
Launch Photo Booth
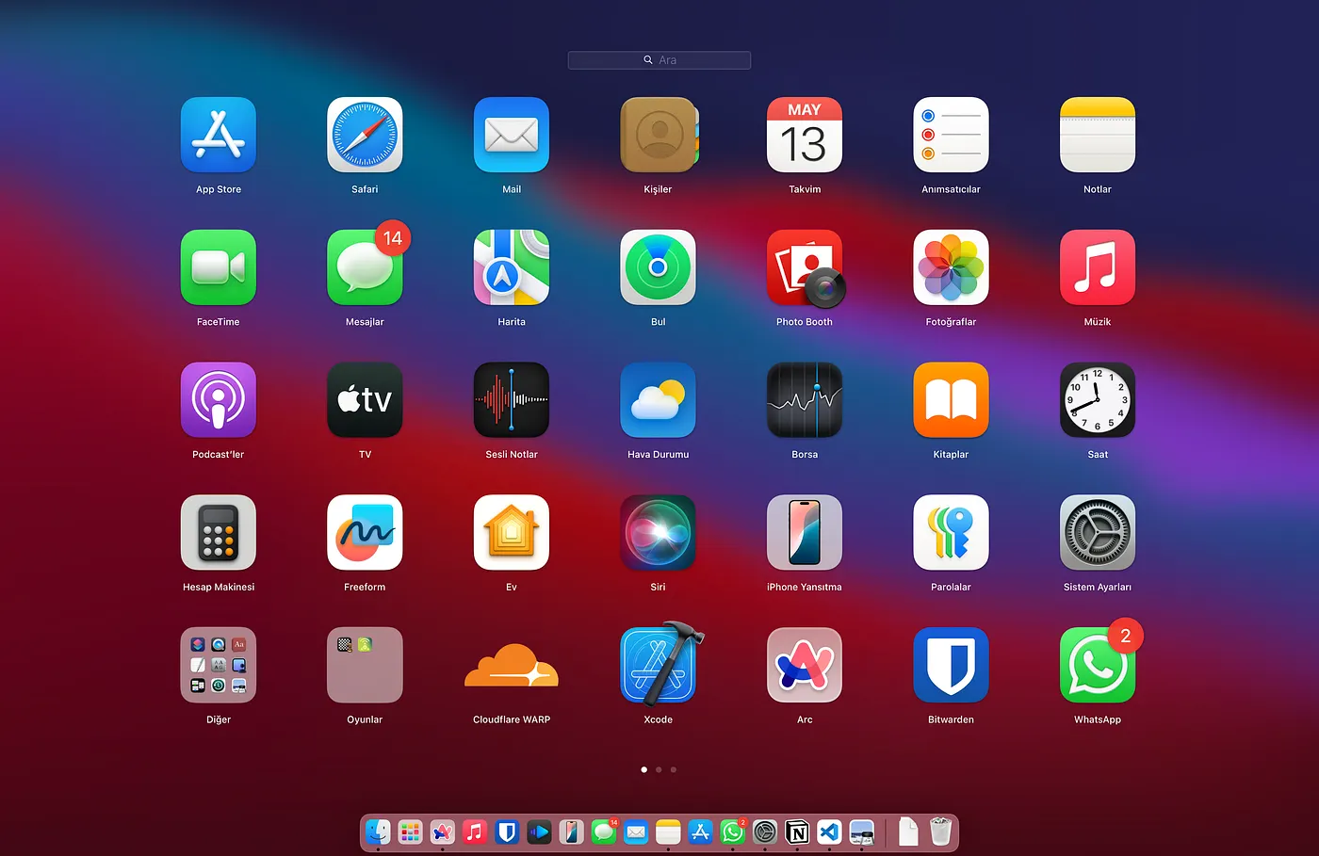tap(805, 267)
